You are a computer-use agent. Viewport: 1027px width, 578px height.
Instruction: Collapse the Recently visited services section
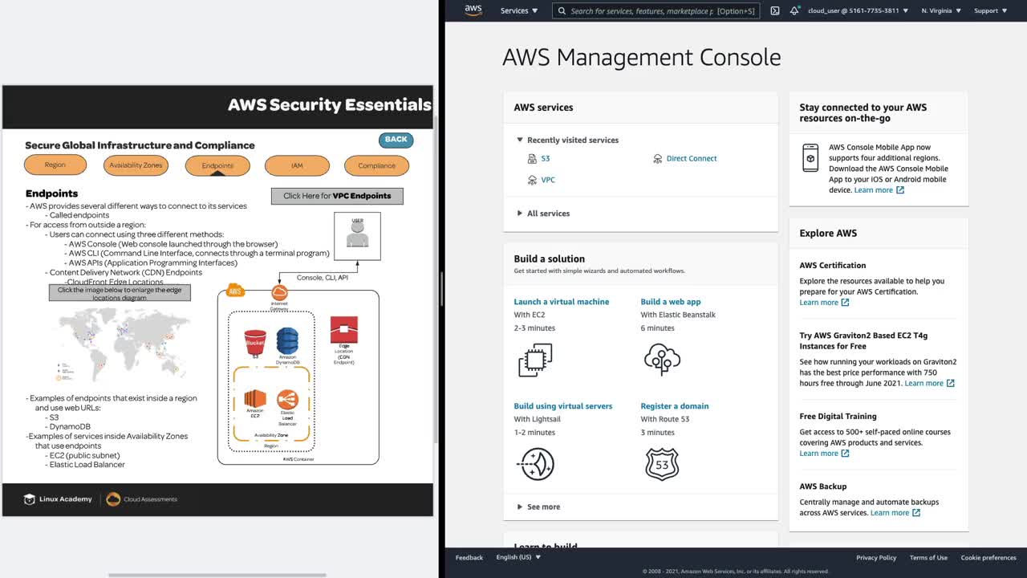pos(568,140)
